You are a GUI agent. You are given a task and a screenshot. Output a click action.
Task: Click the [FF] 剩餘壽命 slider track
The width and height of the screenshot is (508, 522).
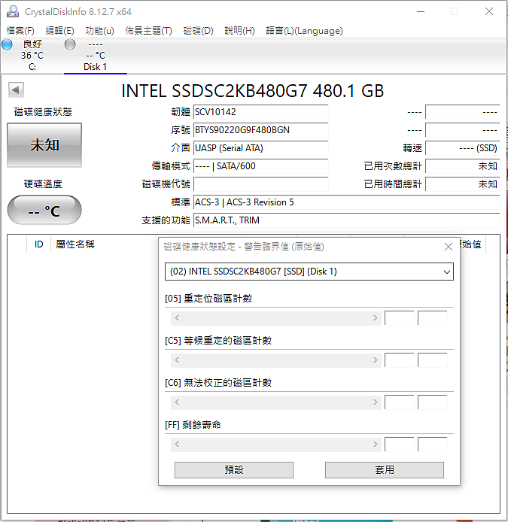276,444
